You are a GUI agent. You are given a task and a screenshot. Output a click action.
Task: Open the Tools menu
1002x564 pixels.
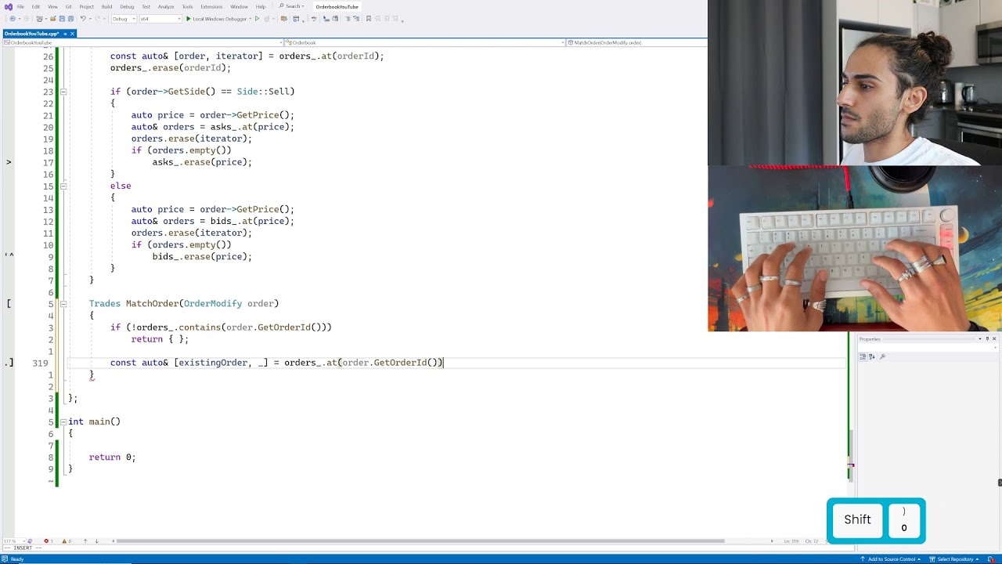tap(187, 6)
